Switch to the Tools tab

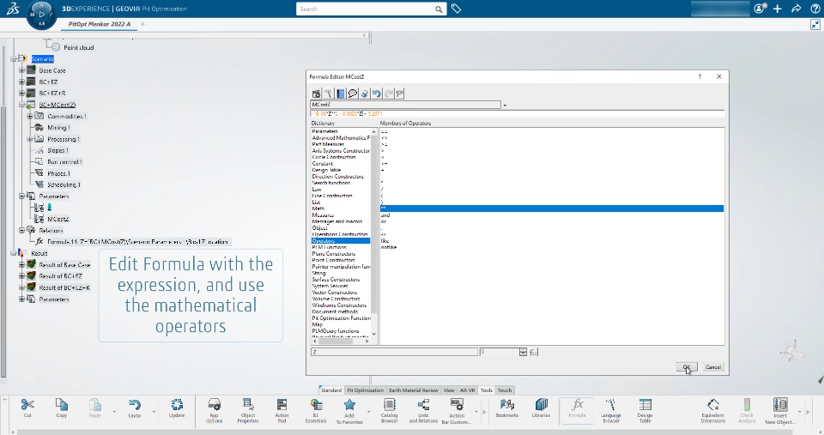point(486,390)
